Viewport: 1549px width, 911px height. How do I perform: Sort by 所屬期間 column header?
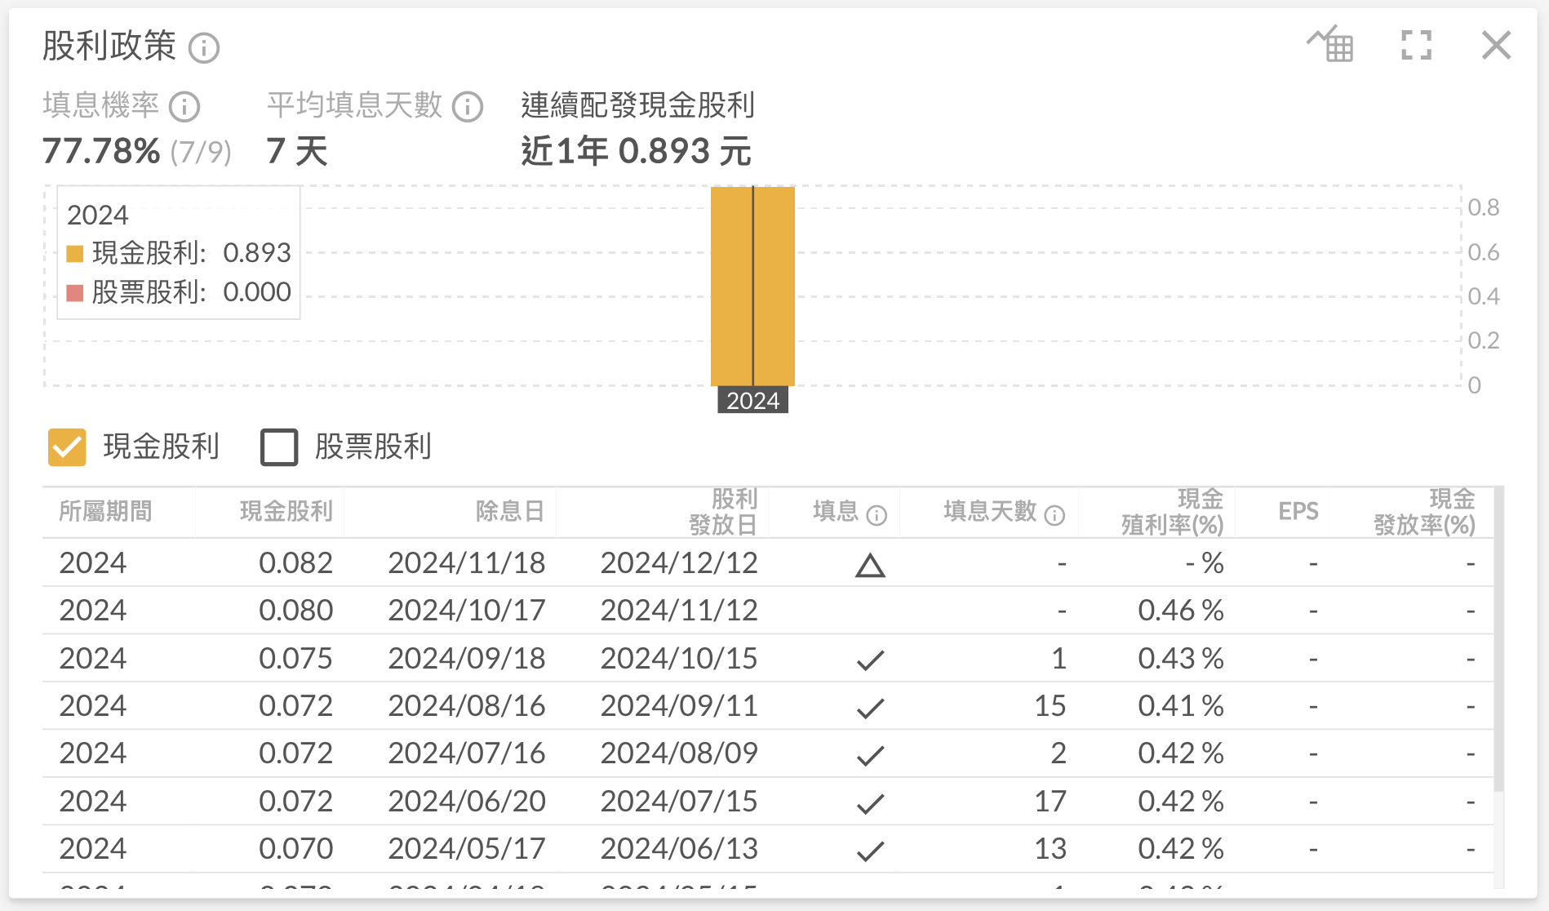click(x=105, y=512)
